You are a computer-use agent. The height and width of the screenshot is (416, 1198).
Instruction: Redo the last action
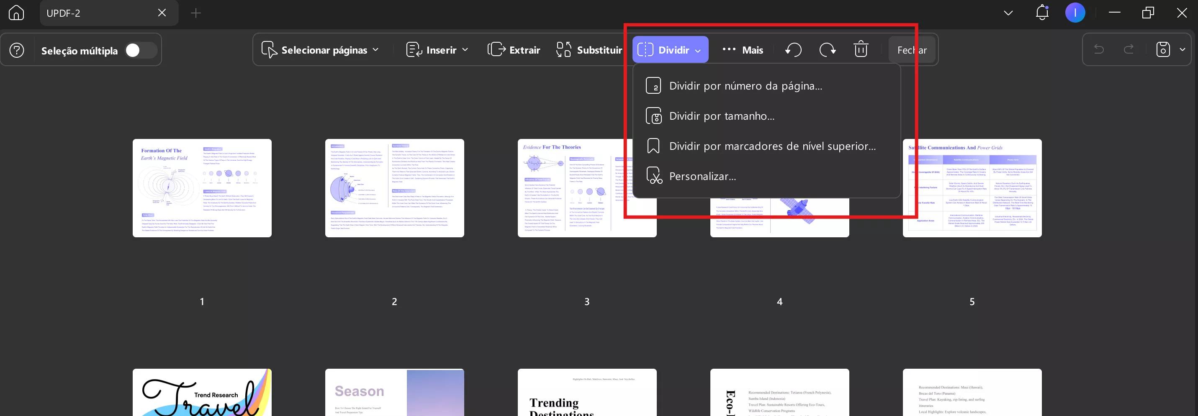(1129, 49)
